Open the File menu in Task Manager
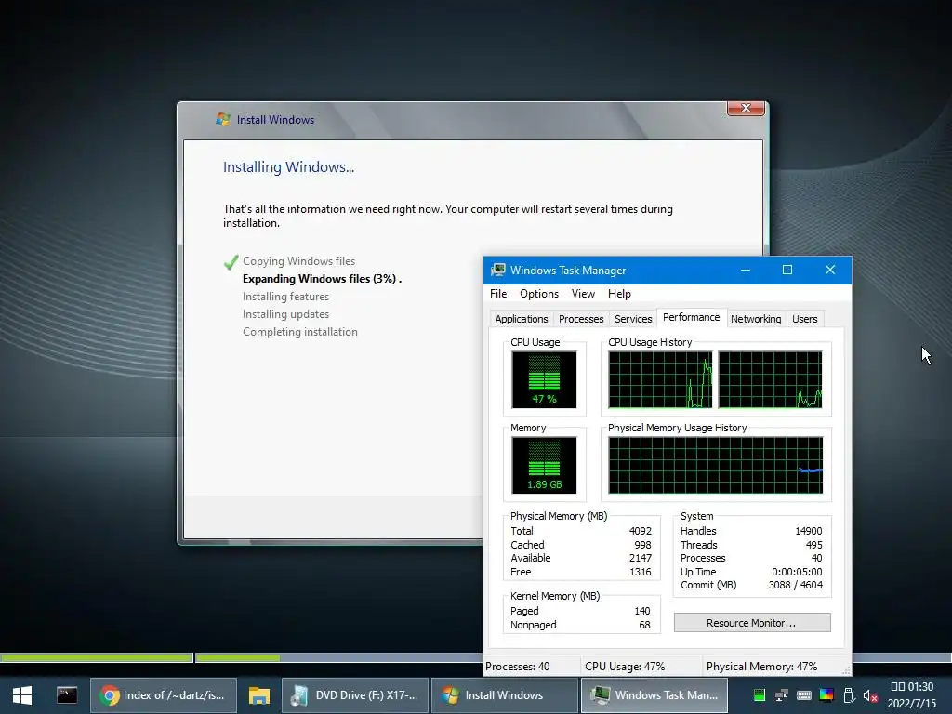 [498, 294]
